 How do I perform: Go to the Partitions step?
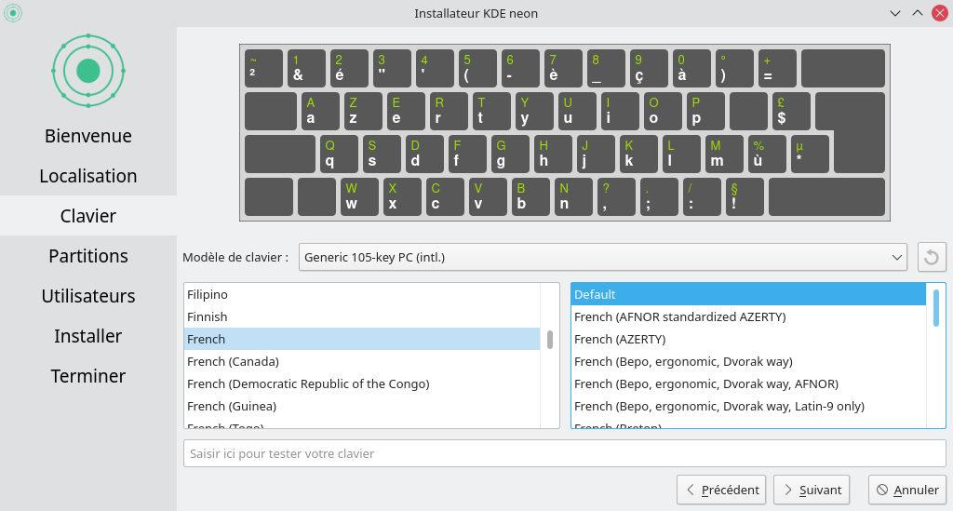pyautogui.click(x=88, y=256)
